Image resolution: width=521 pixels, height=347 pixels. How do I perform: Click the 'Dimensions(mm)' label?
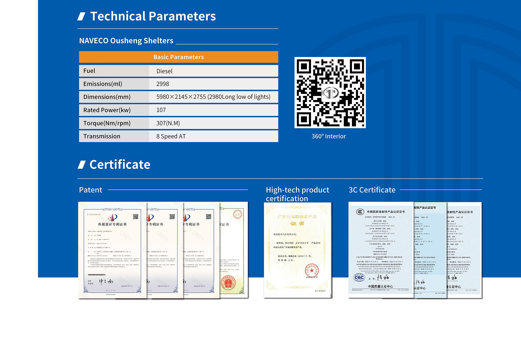(107, 97)
